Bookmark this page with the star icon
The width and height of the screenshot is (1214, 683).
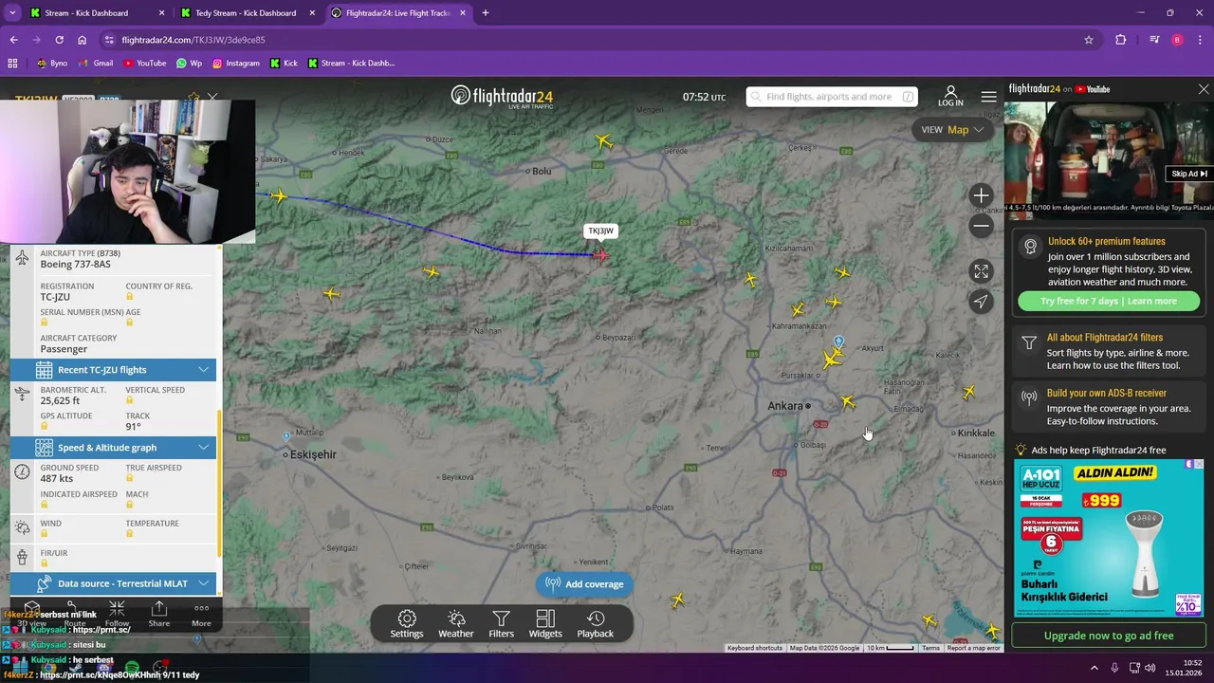(1089, 40)
